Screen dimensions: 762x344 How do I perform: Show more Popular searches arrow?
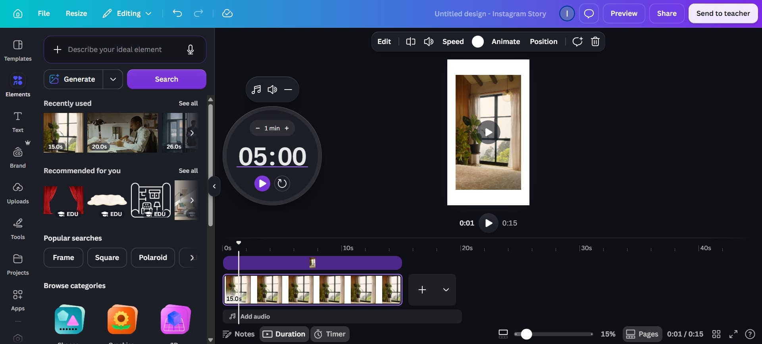(192, 258)
